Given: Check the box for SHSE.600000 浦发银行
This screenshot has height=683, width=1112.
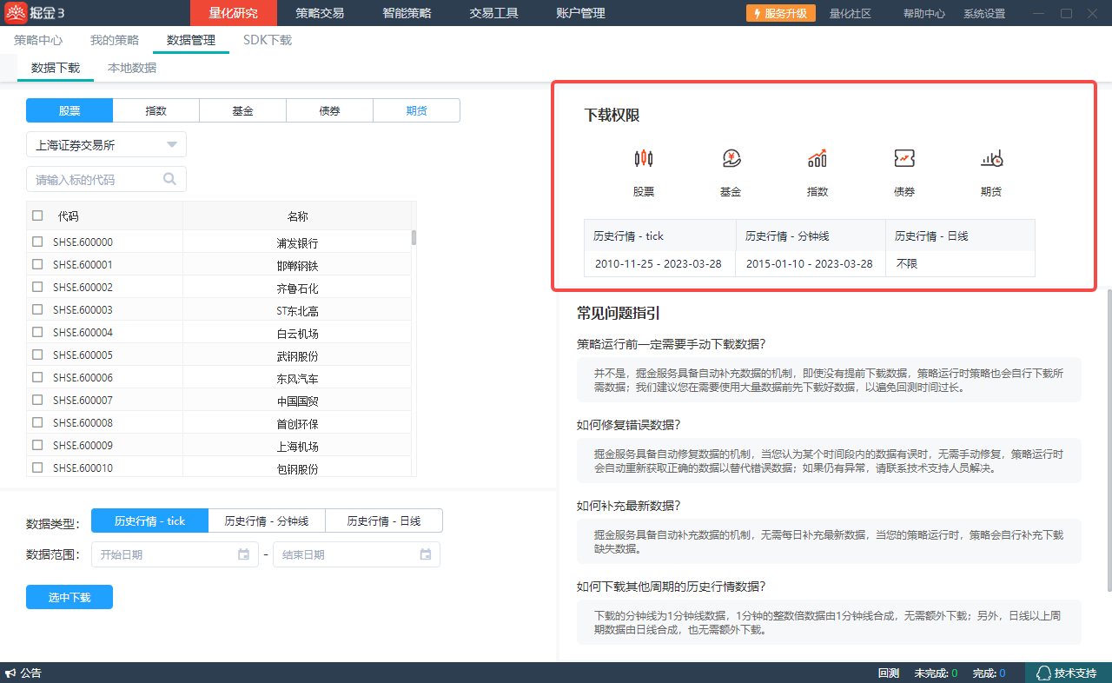Looking at the screenshot, I should tap(37, 242).
